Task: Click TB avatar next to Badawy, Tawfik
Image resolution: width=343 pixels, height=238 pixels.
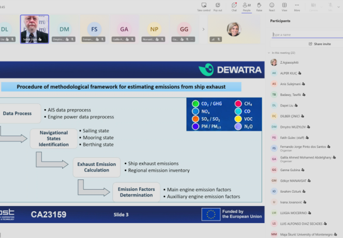Action: 274,95
